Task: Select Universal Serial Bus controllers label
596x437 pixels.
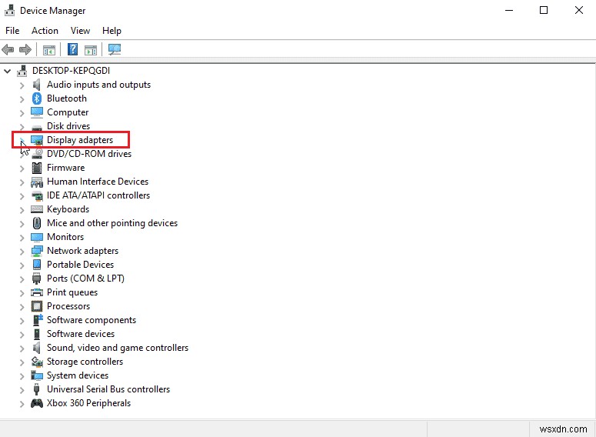Action: point(108,389)
